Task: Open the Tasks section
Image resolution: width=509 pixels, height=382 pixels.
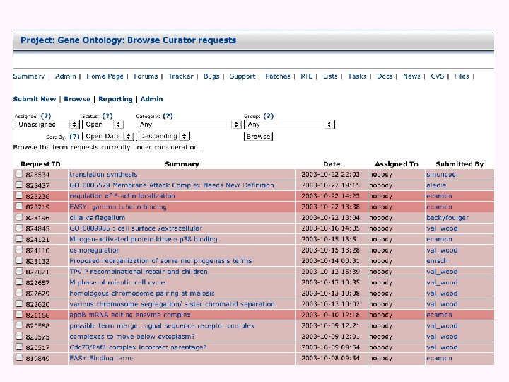Action: tap(357, 76)
